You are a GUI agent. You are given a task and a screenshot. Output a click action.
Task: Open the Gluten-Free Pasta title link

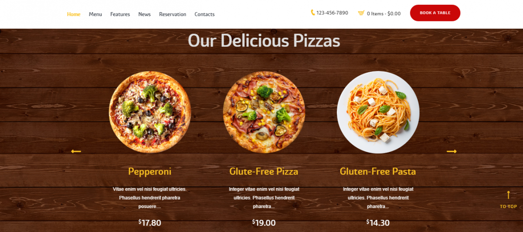pos(378,171)
